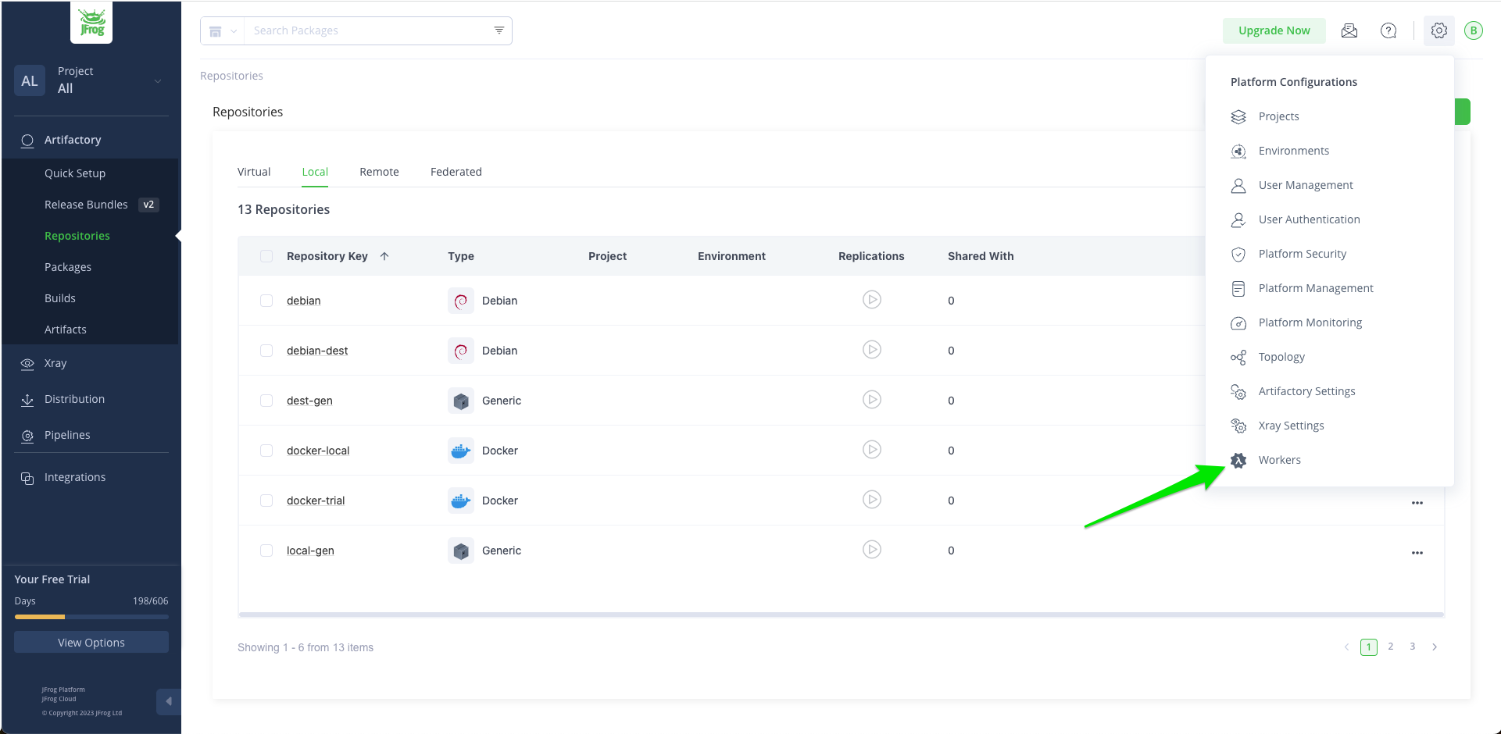Check the debian repository checkbox

click(266, 301)
